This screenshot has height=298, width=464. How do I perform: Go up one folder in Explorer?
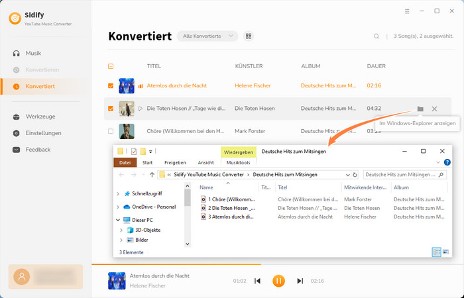click(152, 175)
